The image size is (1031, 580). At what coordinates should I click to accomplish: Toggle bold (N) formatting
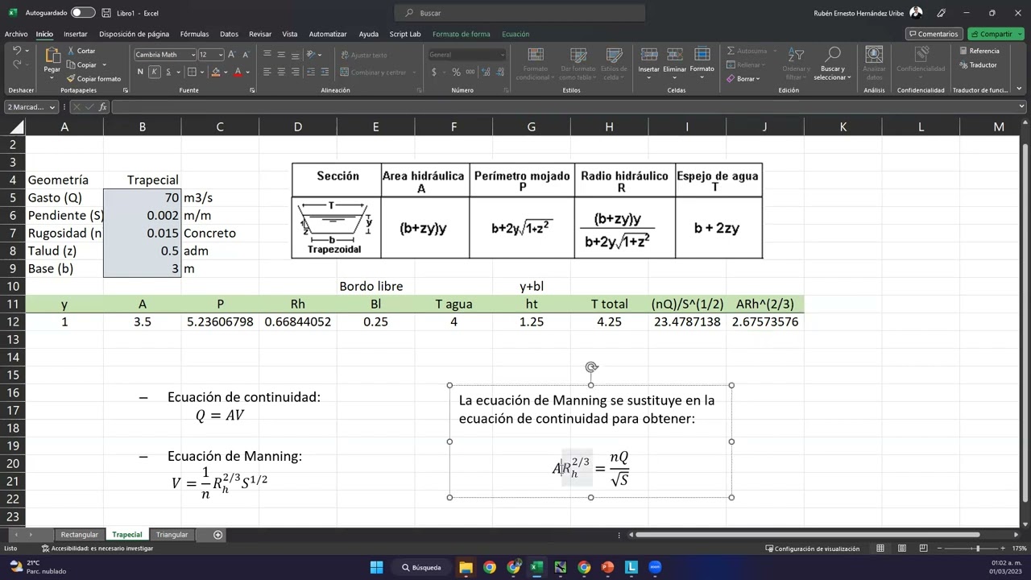click(x=140, y=72)
